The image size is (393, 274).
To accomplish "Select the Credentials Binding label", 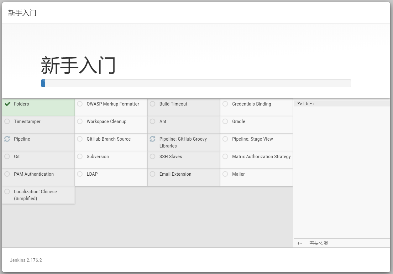I will pyautogui.click(x=252, y=104).
